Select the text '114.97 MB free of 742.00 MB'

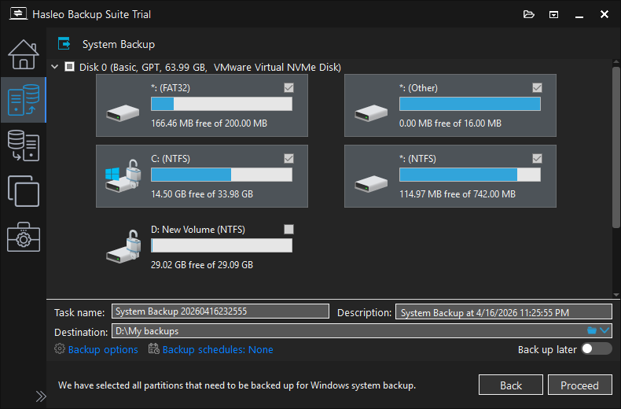point(457,193)
